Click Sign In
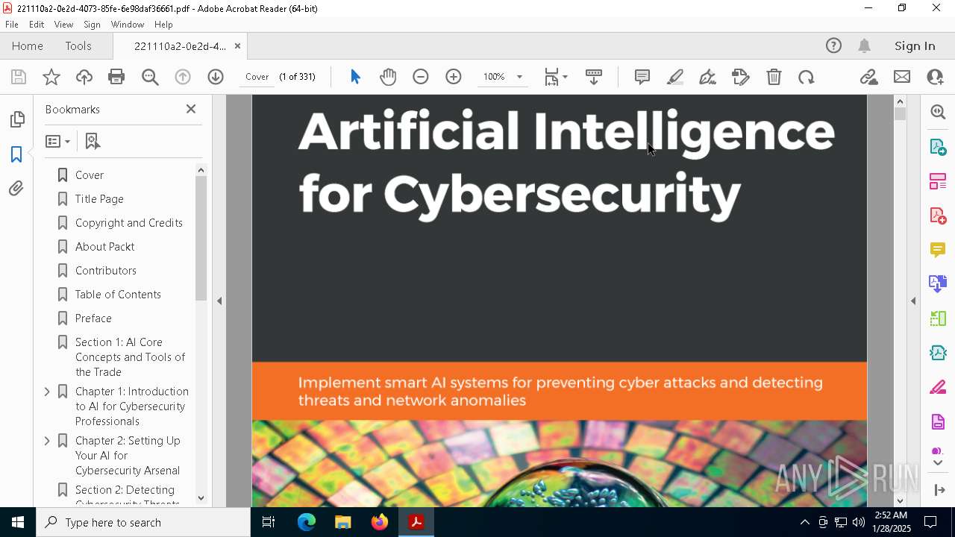This screenshot has height=537, width=955. pyautogui.click(x=915, y=45)
